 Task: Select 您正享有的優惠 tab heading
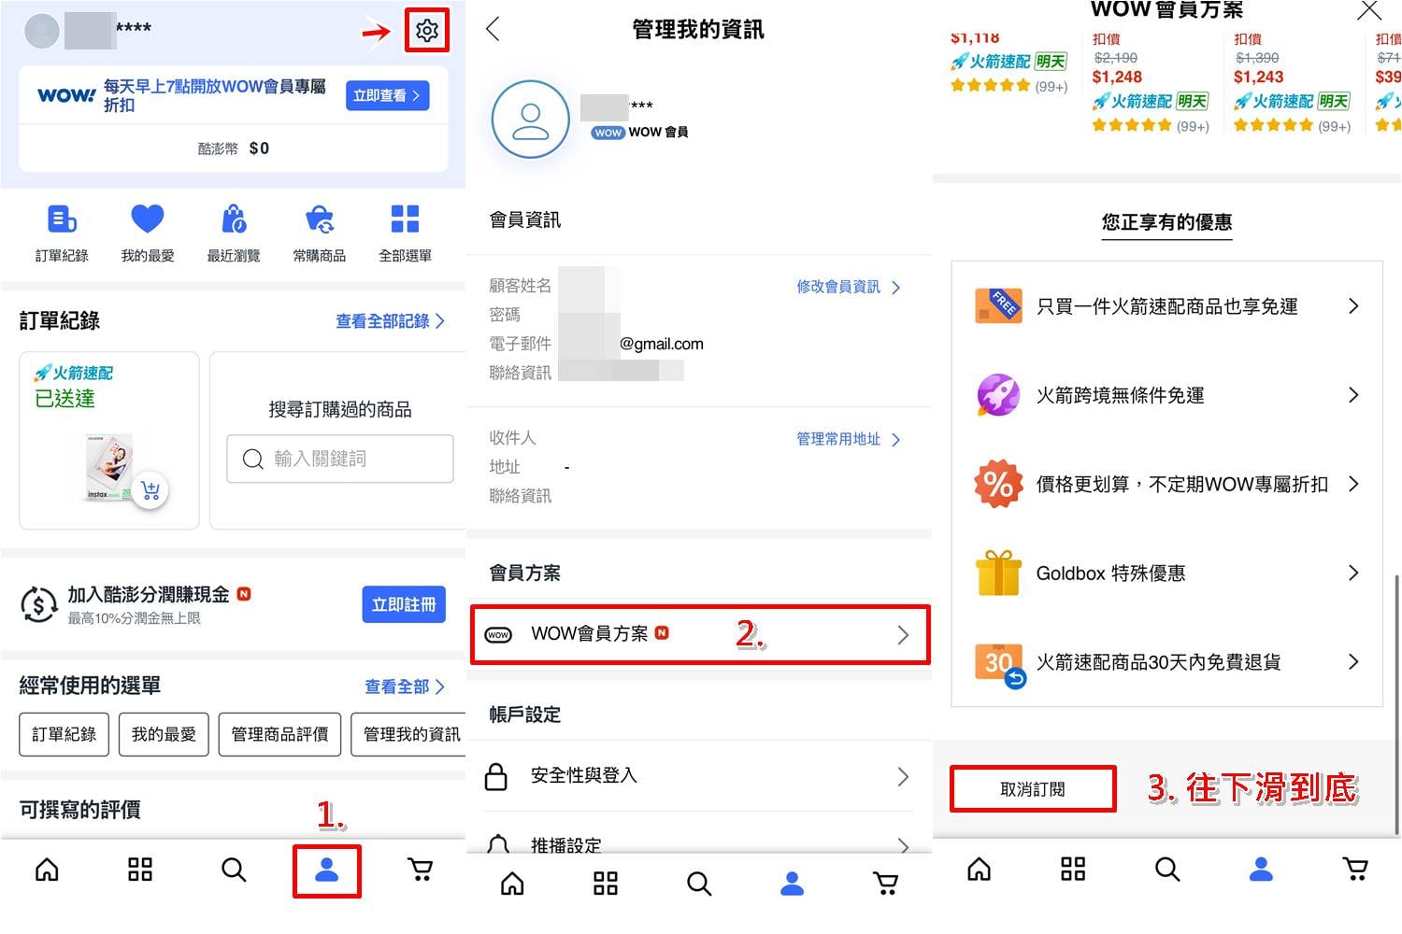point(1166,222)
